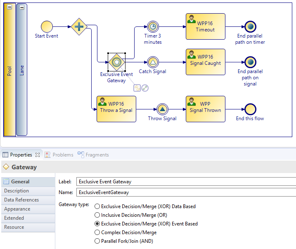Click the Throw Signal event icon
The height and width of the screenshot is (249, 296).
162,109
